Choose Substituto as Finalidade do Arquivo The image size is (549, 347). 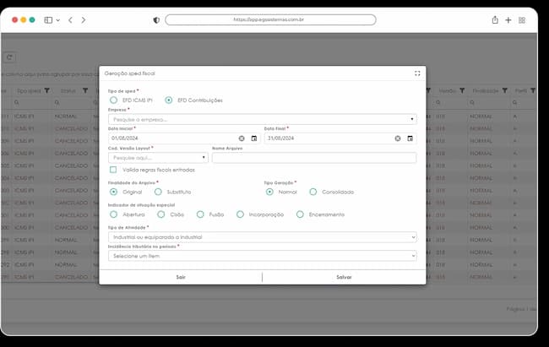tap(158, 192)
